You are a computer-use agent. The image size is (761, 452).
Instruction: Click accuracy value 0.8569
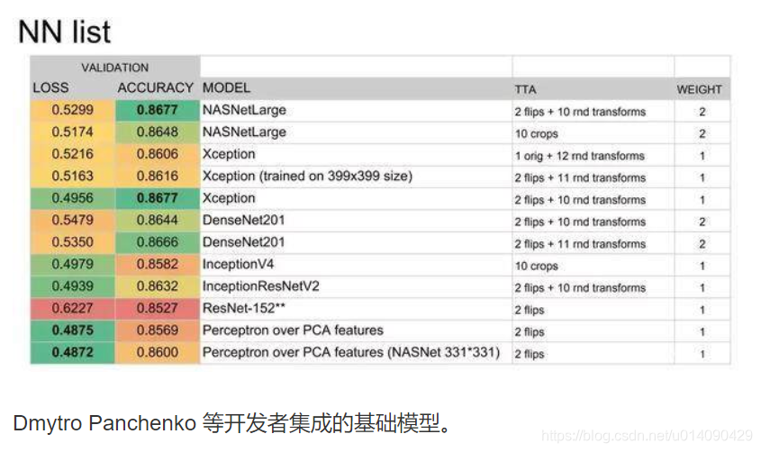click(x=158, y=330)
